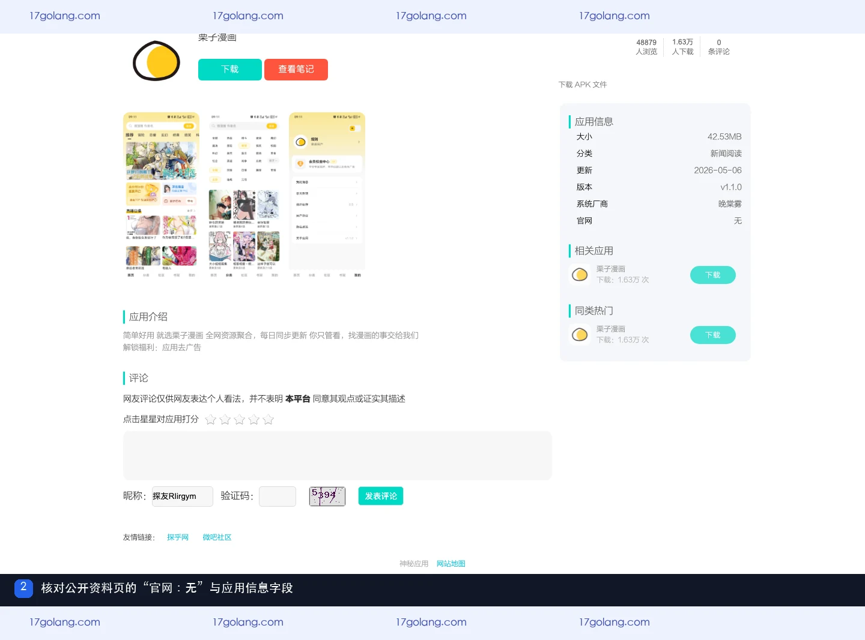Click the 下载 APK 文件 text
The image size is (865, 640).
[x=583, y=85]
